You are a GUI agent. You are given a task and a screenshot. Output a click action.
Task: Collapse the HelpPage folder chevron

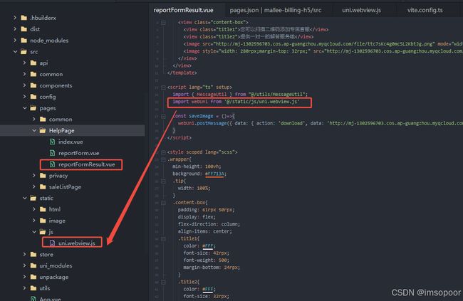(34, 130)
